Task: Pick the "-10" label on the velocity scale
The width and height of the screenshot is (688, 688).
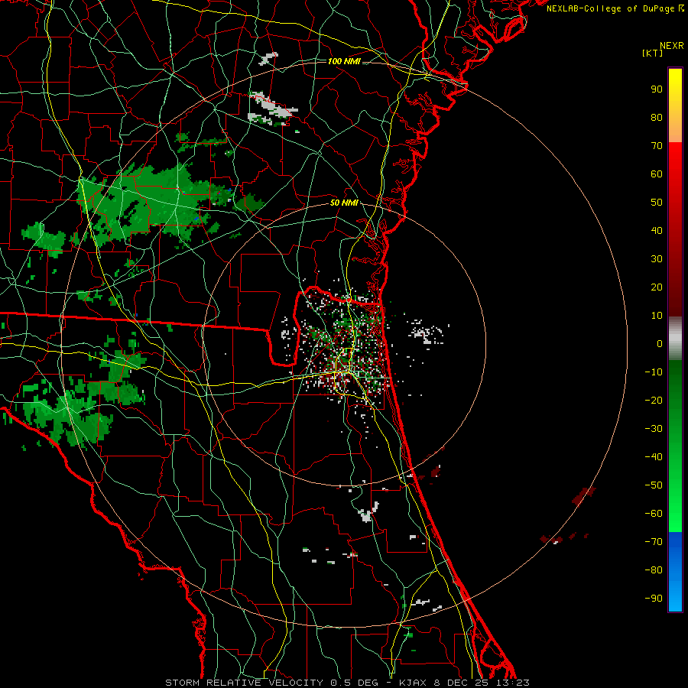Action: click(654, 372)
